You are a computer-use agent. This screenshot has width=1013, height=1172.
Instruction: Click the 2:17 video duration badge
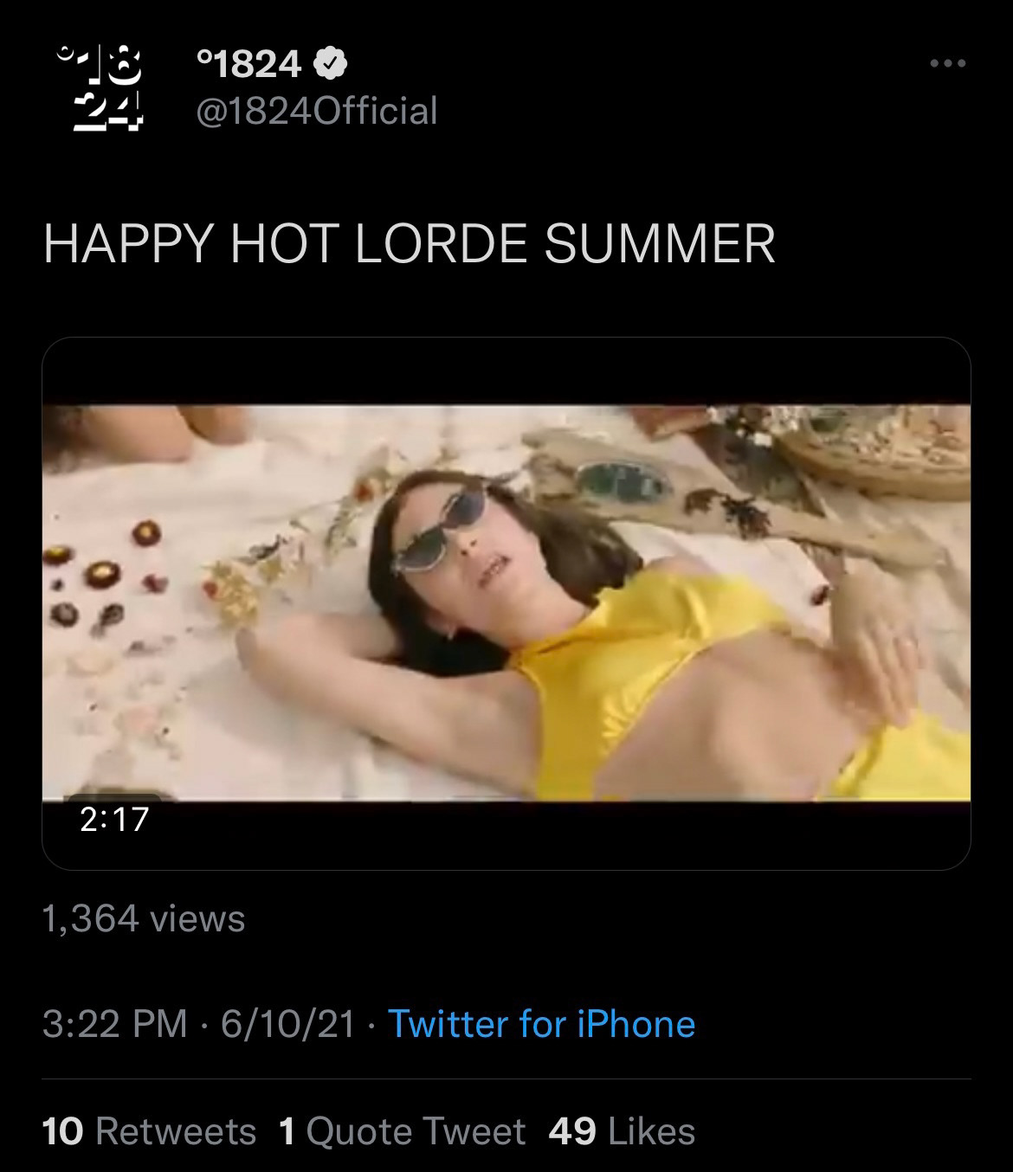tap(114, 819)
